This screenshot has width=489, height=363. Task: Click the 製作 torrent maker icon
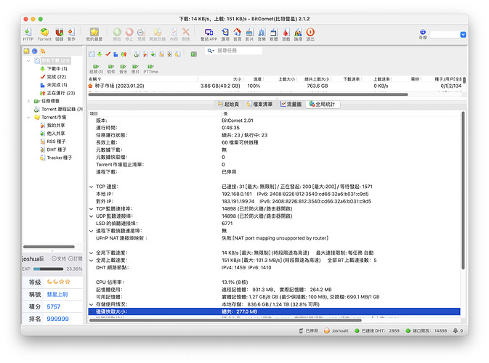pyautogui.click(x=71, y=34)
